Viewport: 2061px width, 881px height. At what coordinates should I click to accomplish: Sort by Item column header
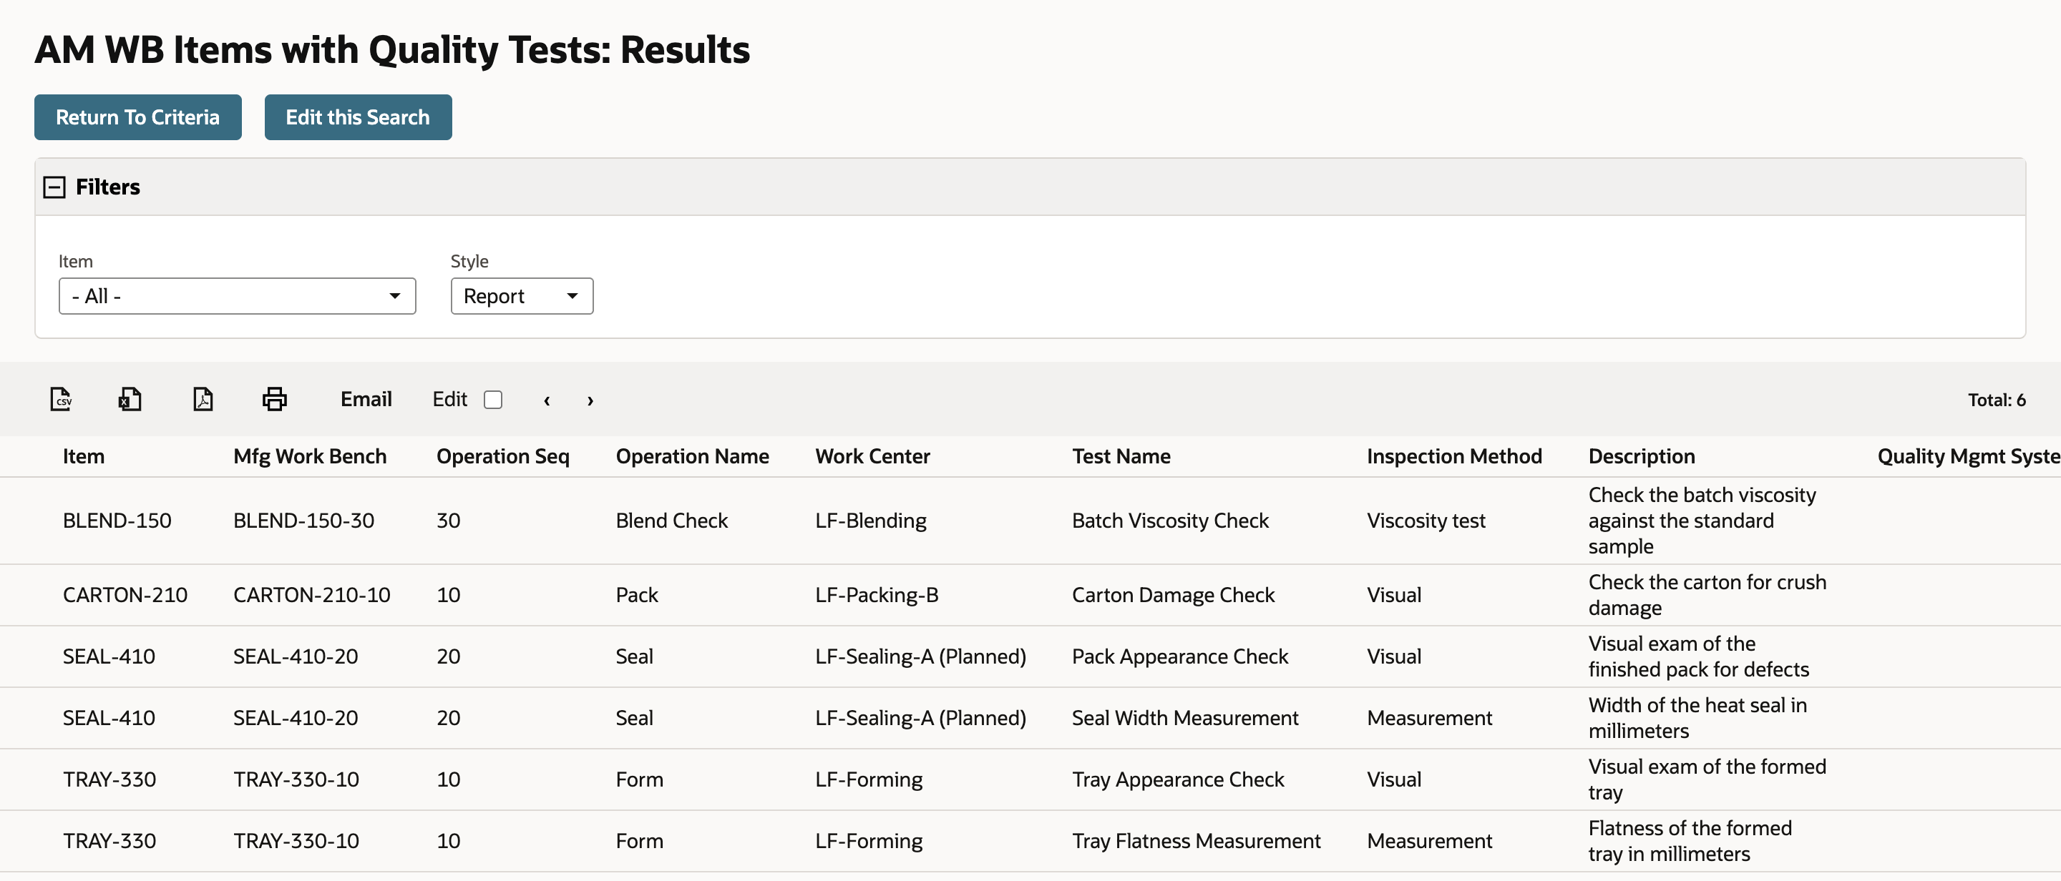coord(83,456)
